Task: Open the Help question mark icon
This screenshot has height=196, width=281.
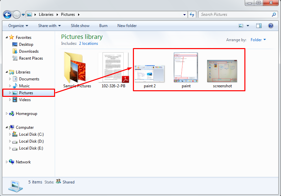Action: click(270, 26)
